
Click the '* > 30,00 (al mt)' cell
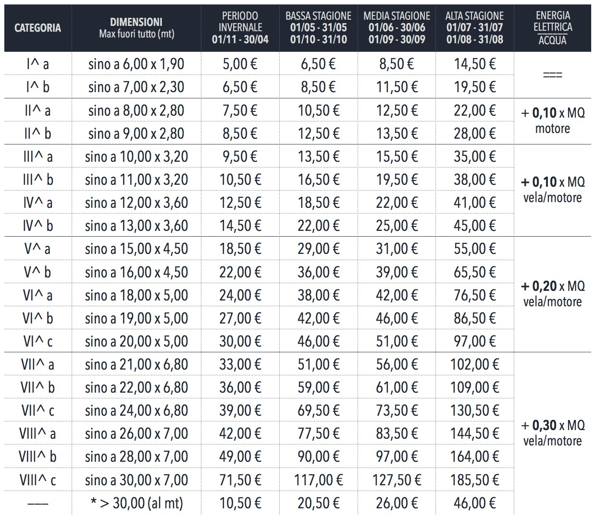click(x=137, y=503)
